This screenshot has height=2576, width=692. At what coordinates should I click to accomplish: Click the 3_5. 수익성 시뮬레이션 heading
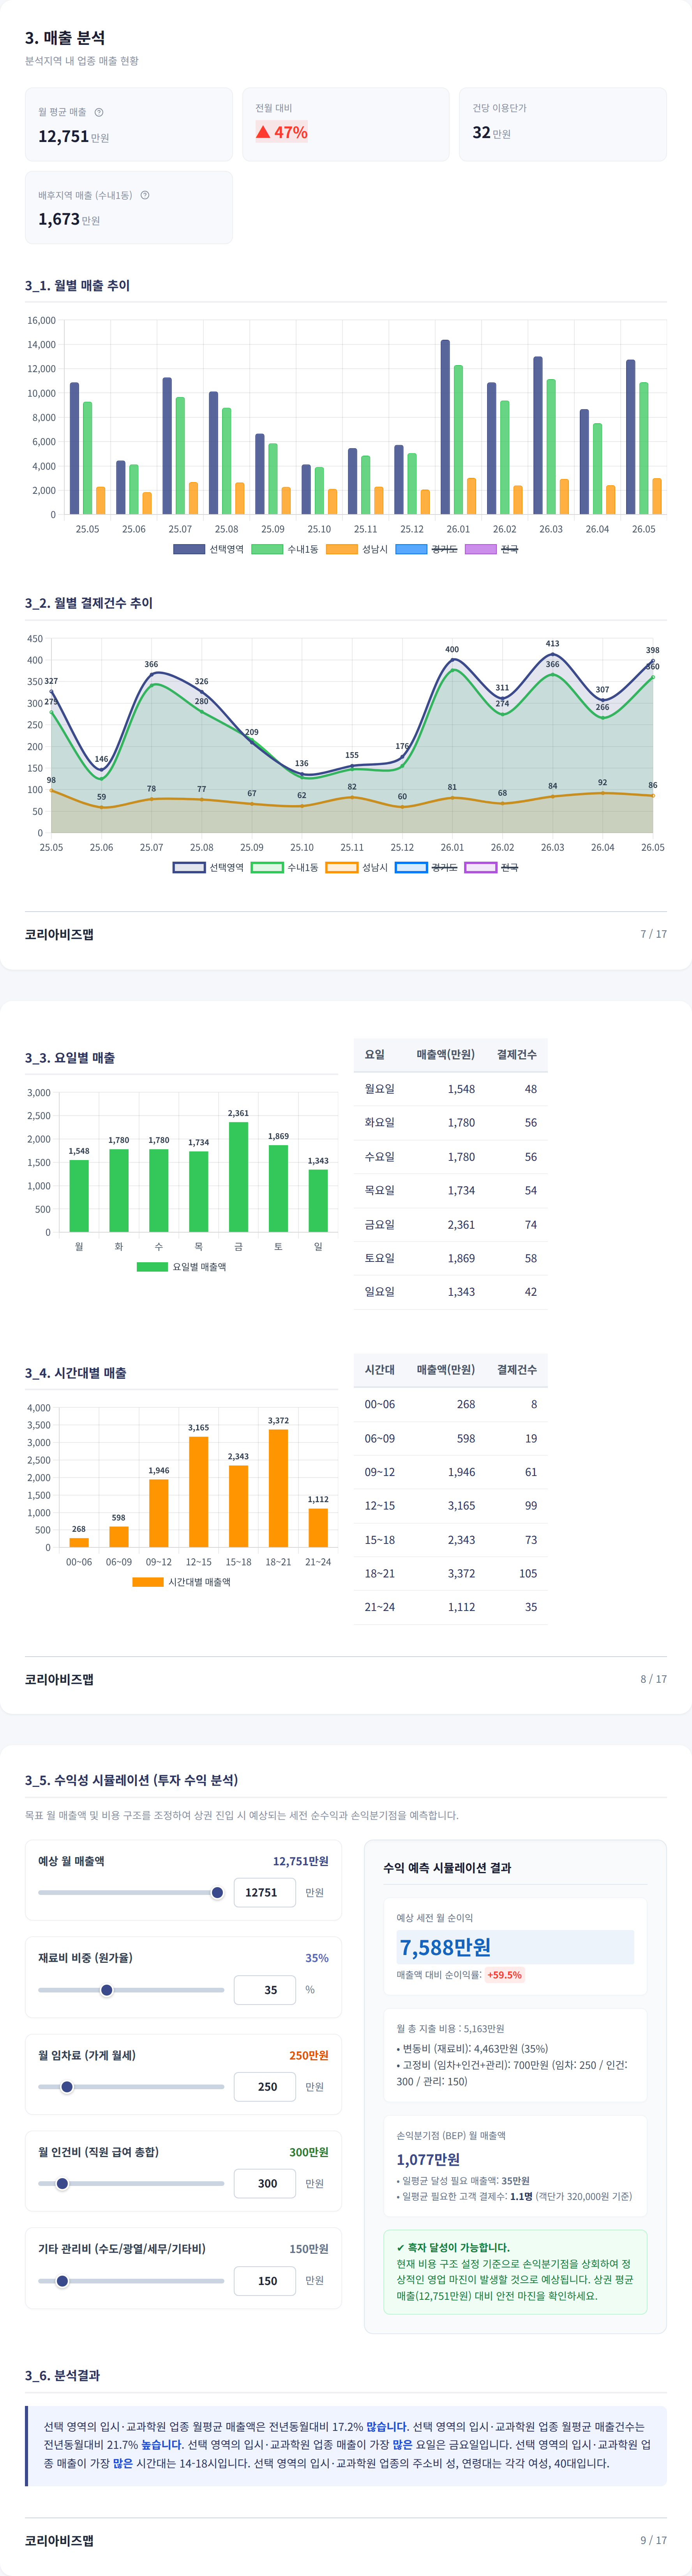coord(132,1780)
